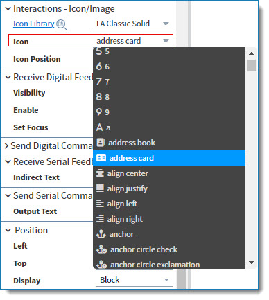The height and width of the screenshot is (300, 269).
Task: Click the Indirect Text property label
Action: point(36,177)
